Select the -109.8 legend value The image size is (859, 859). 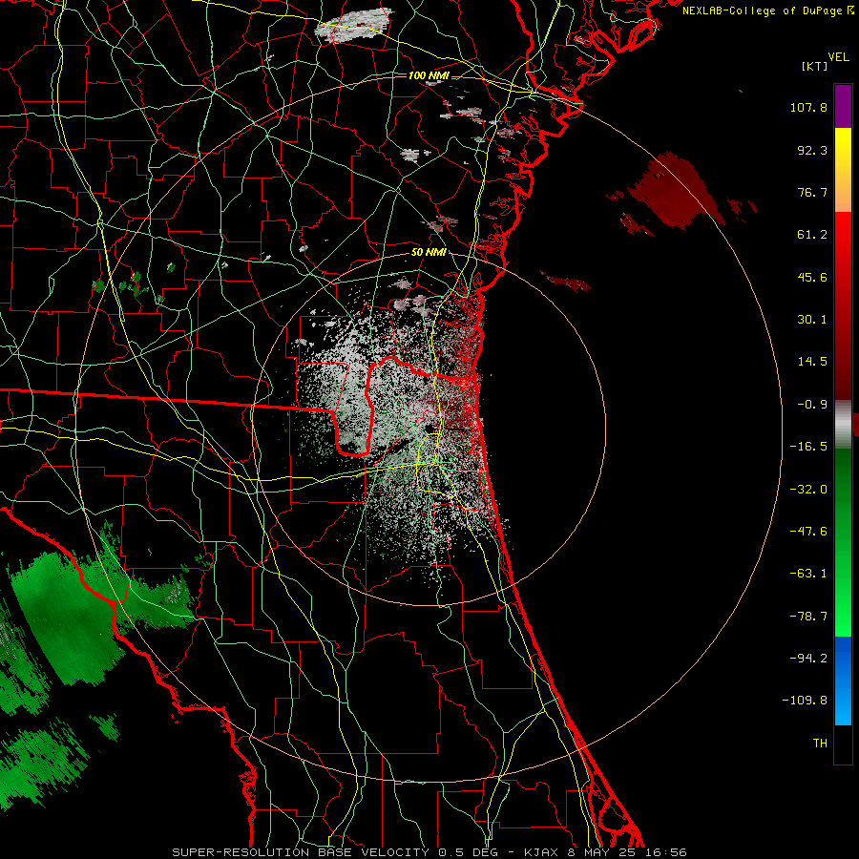tap(806, 701)
